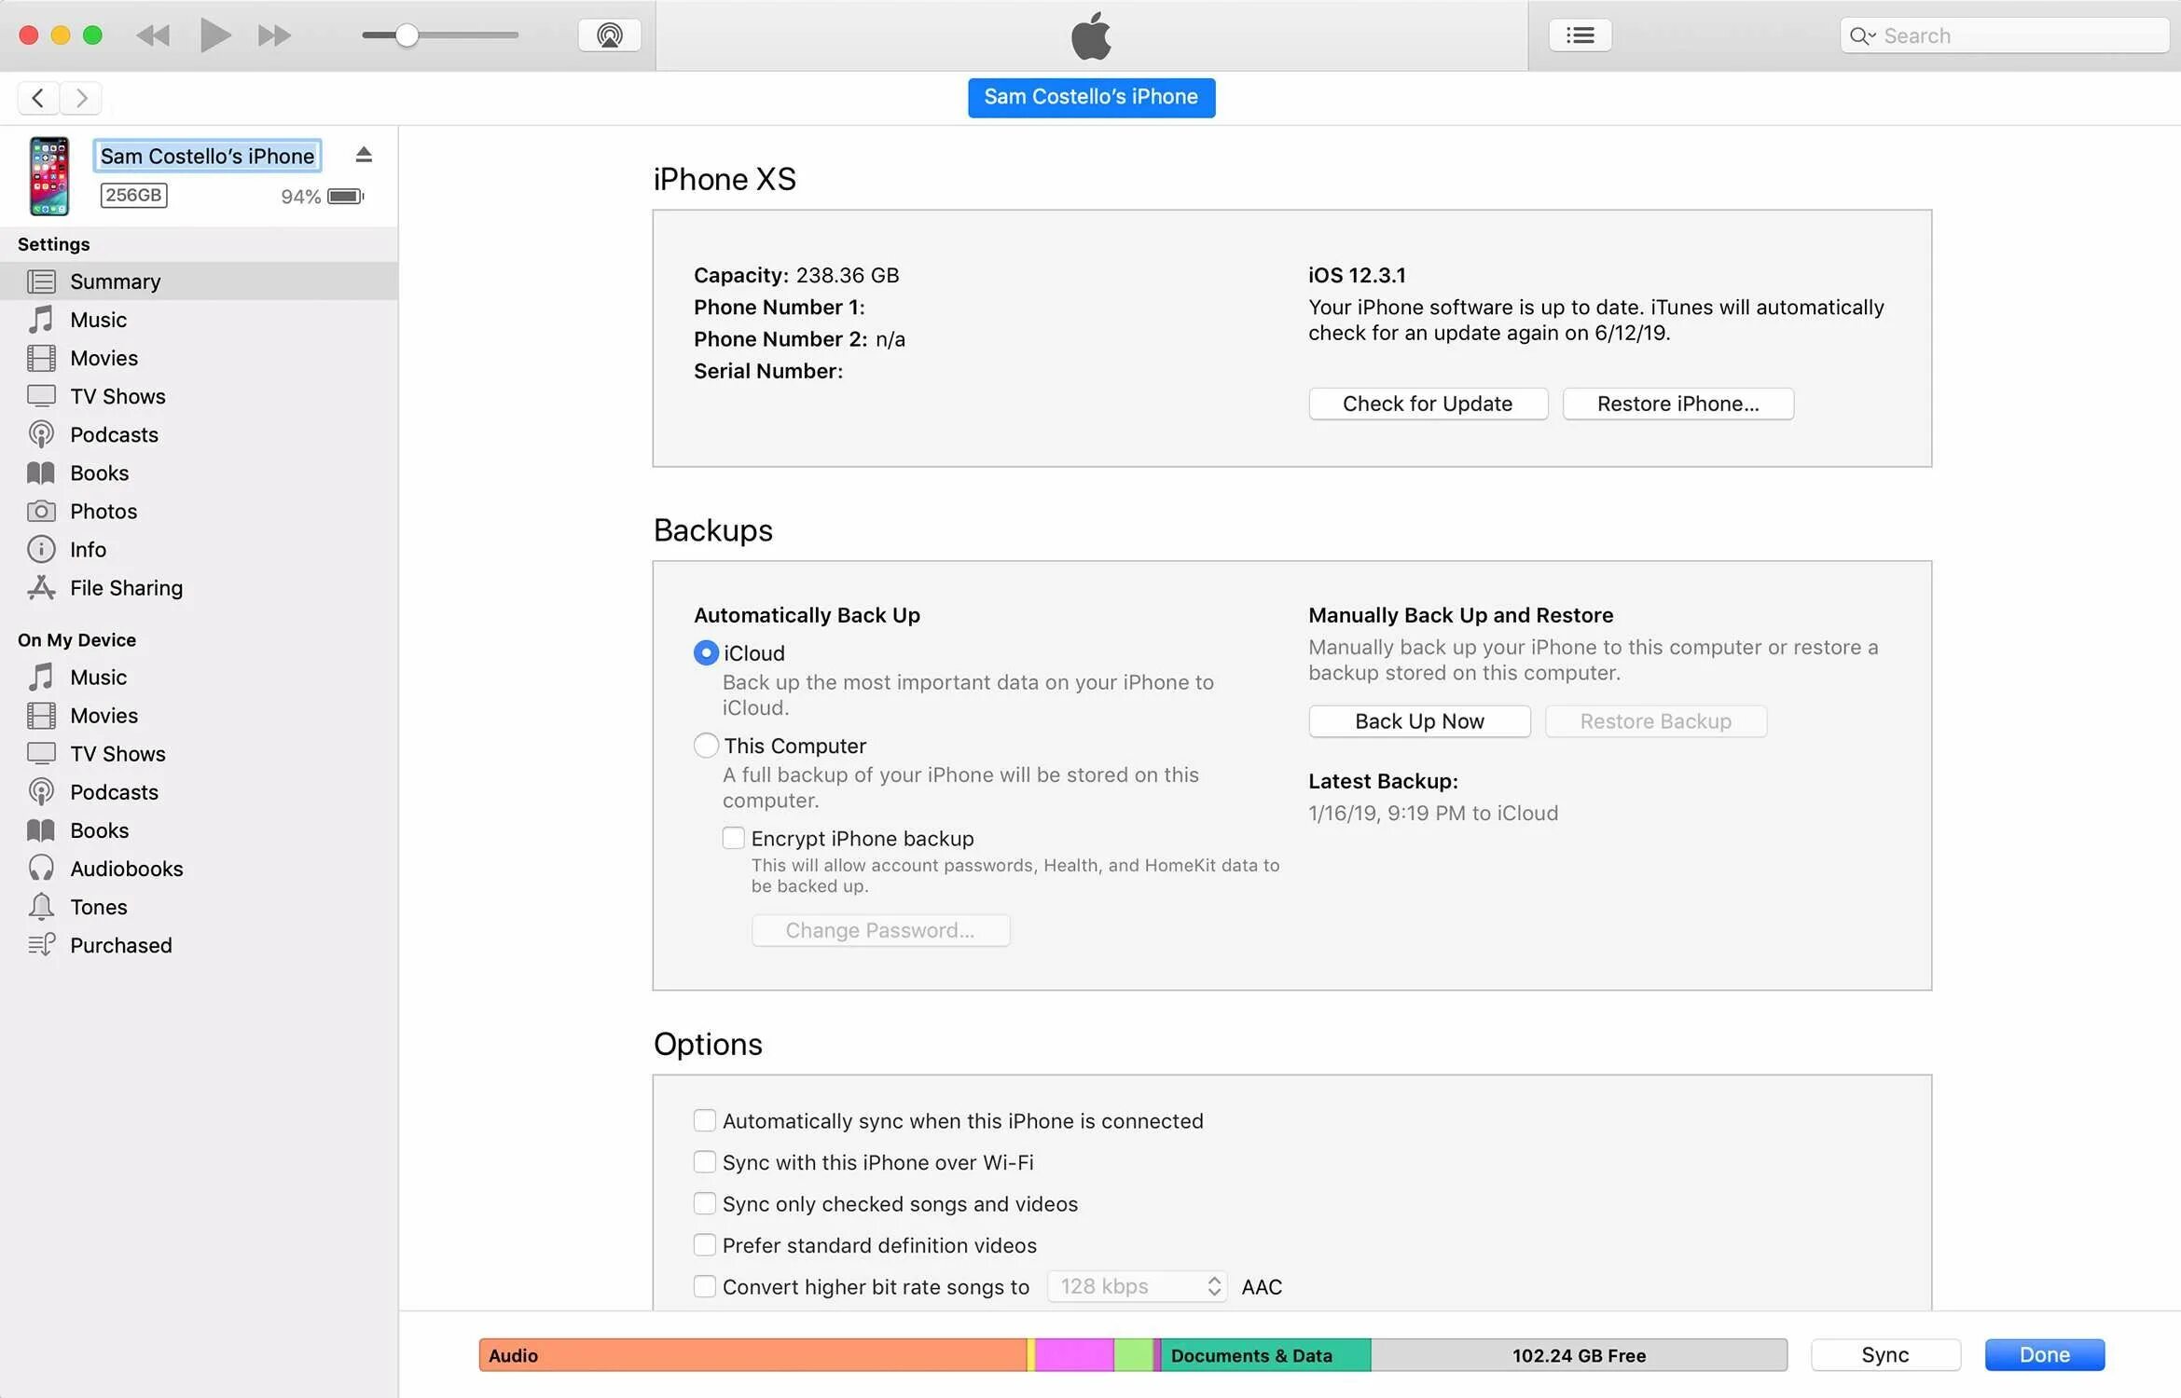Click Sam Costello's iPhone blue device button

click(1090, 97)
